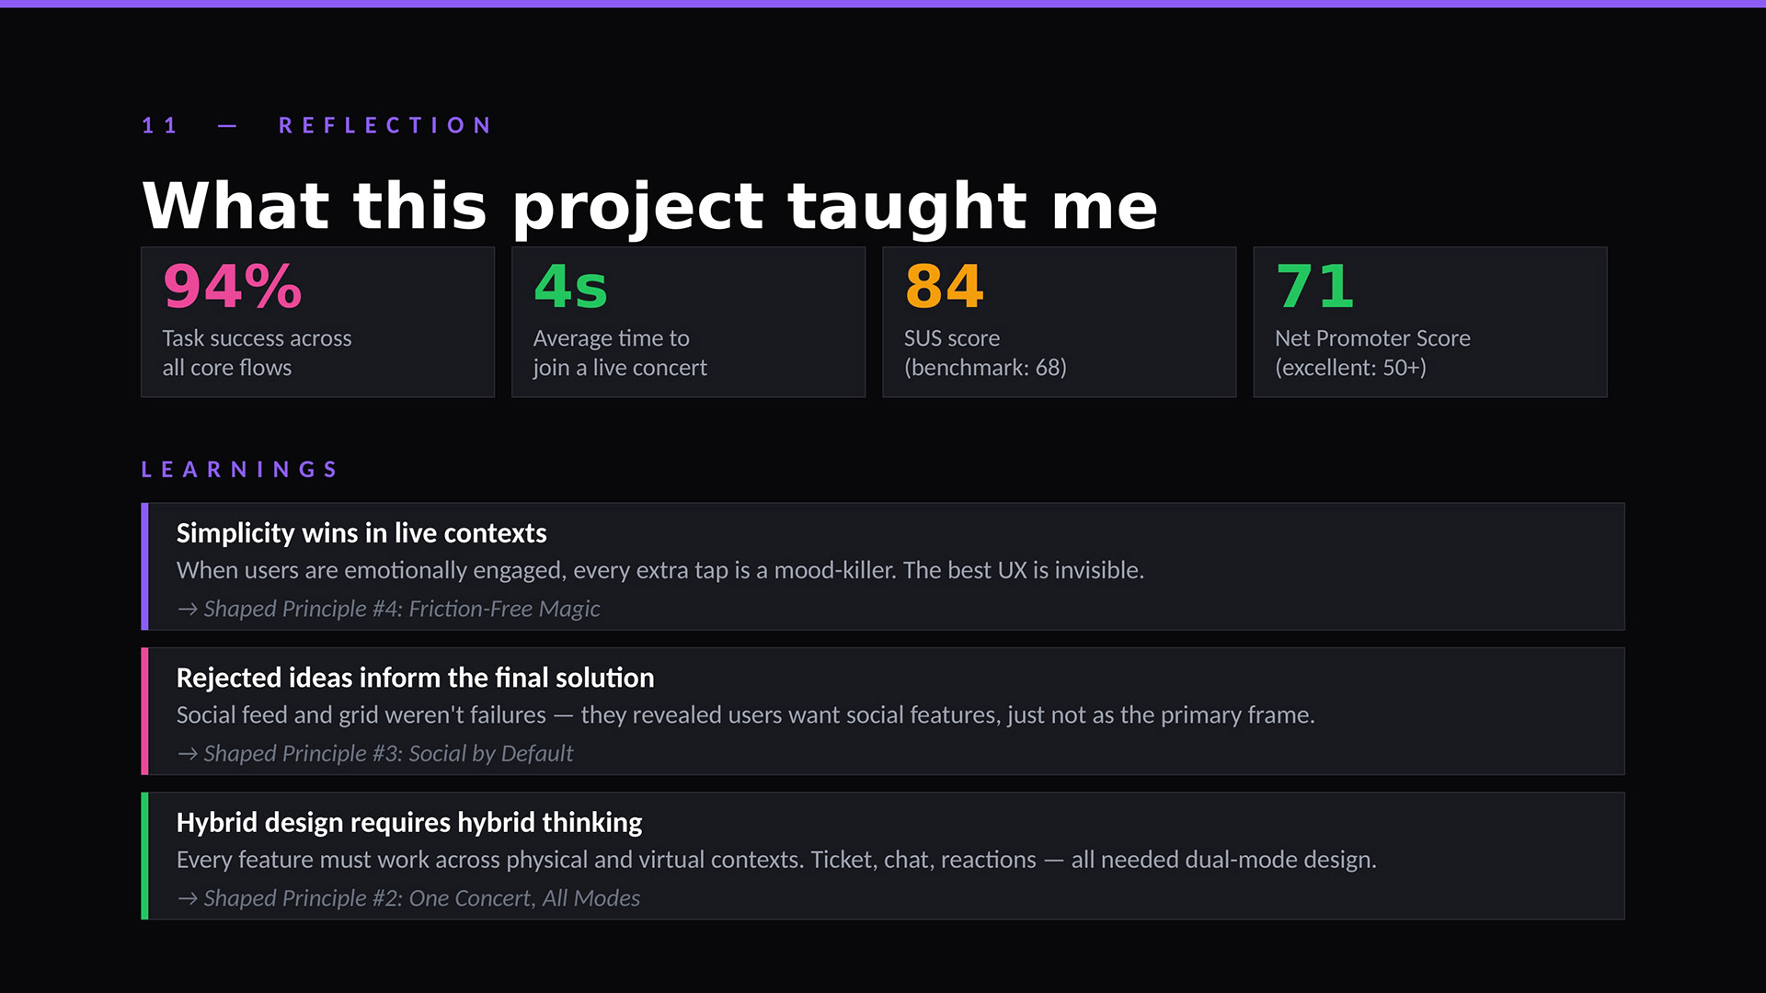
Task: Select "Rejected ideas inform the final solution" heading
Action: point(415,678)
